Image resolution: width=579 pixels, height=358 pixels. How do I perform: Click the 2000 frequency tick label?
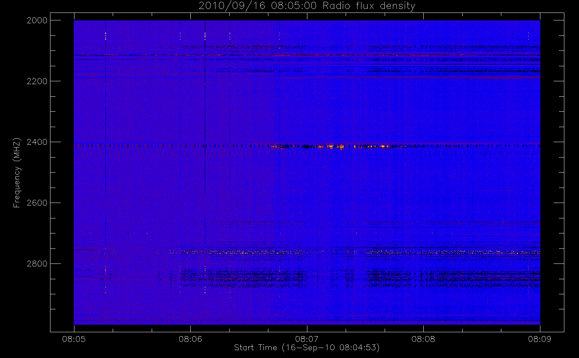coord(37,20)
